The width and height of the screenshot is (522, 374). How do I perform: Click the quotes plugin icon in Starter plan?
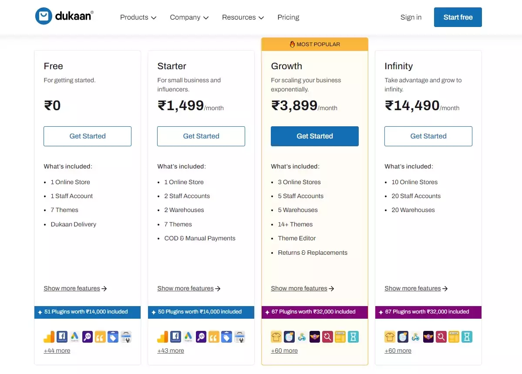click(x=214, y=337)
